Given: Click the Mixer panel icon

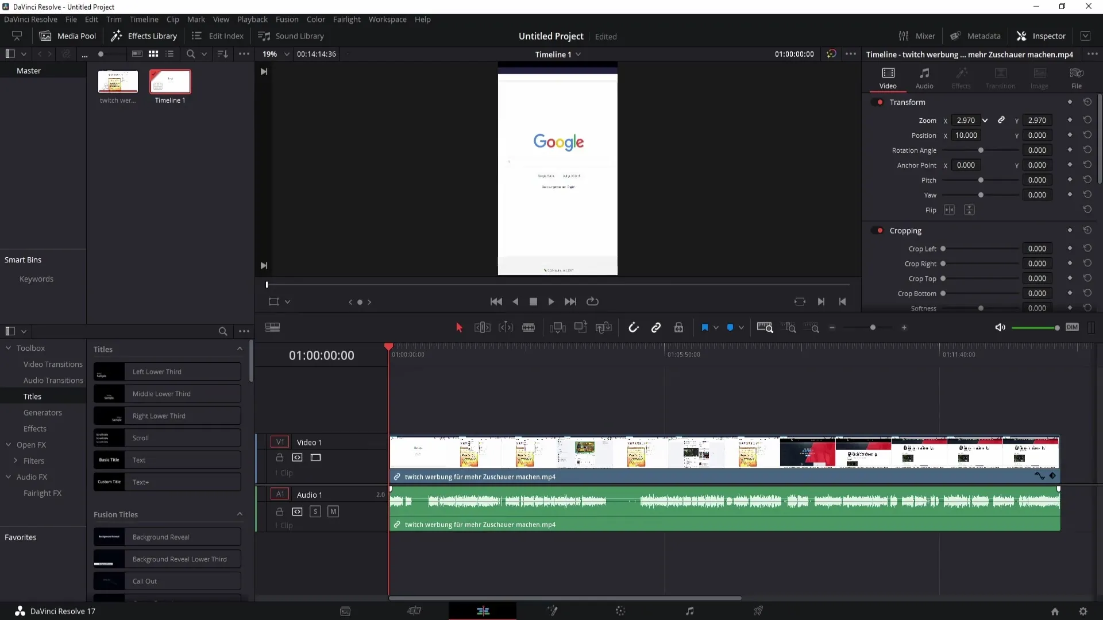Looking at the screenshot, I should (x=904, y=36).
